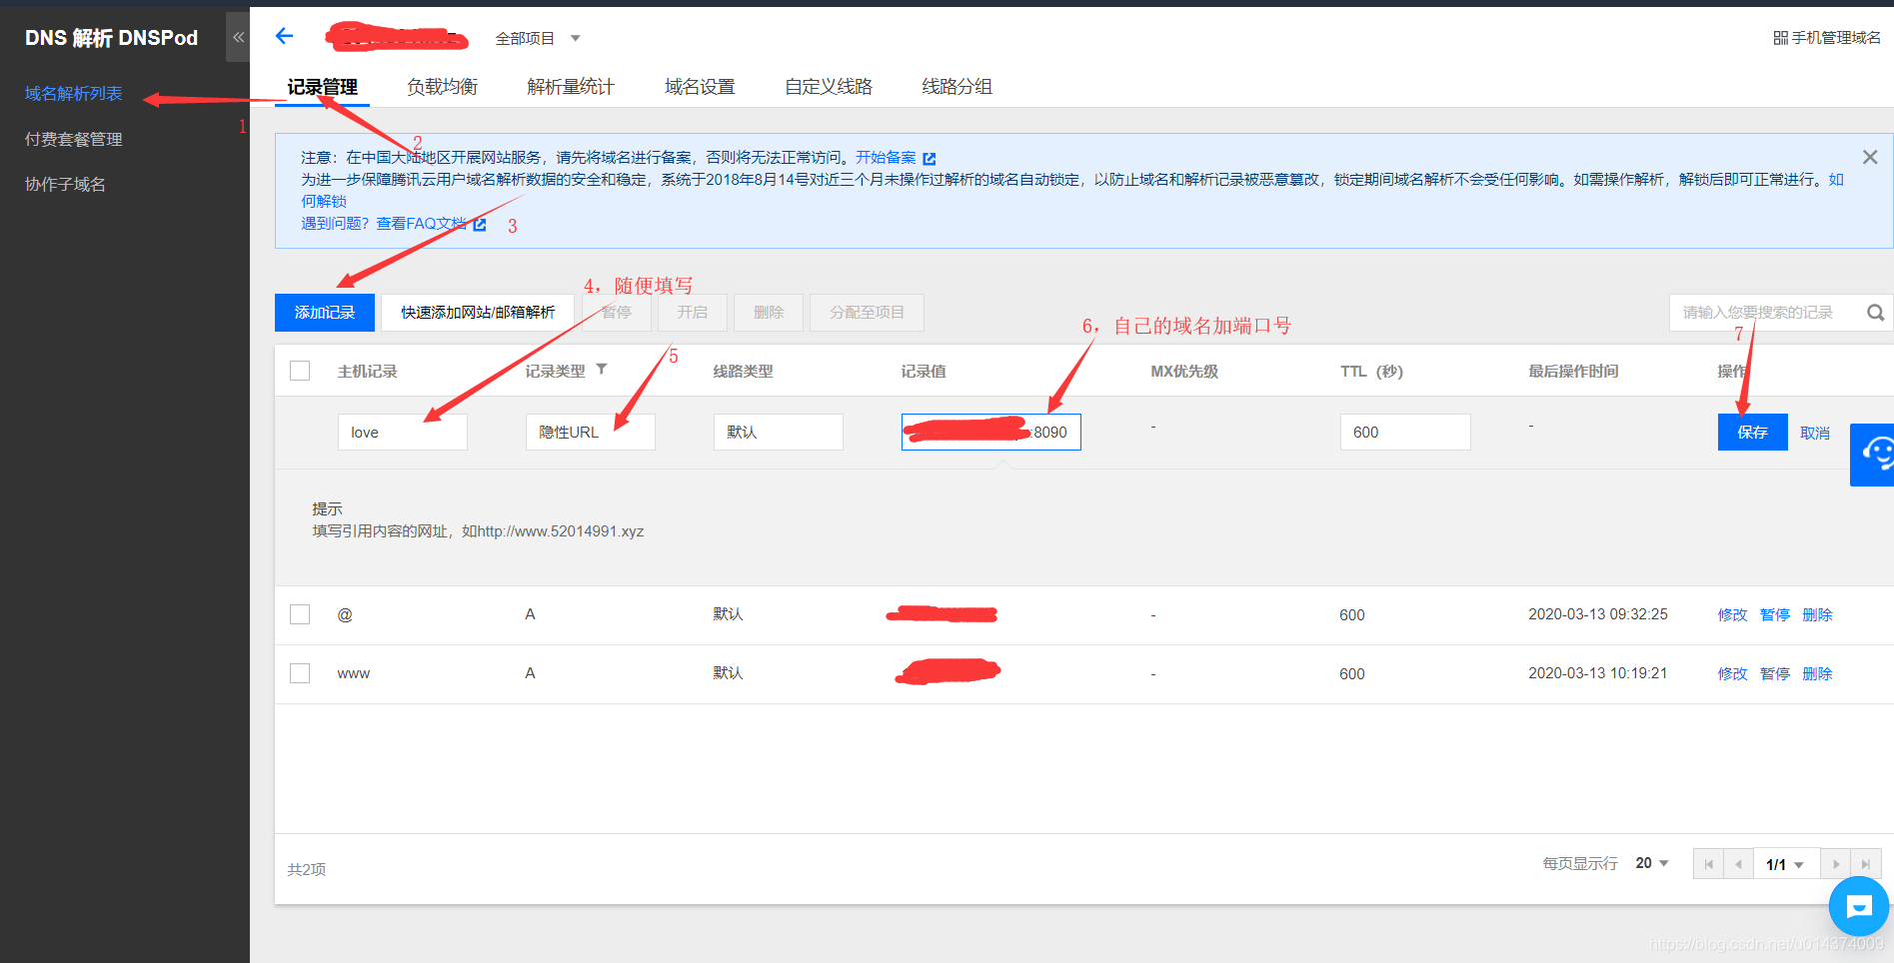1894x963 pixels.
Task: Open the record type filter funnel
Action: coord(602,369)
